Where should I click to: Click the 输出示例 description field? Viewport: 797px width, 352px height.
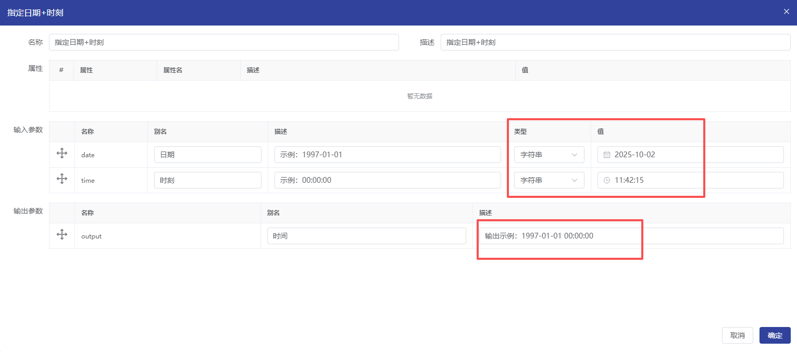click(x=630, y=236)
